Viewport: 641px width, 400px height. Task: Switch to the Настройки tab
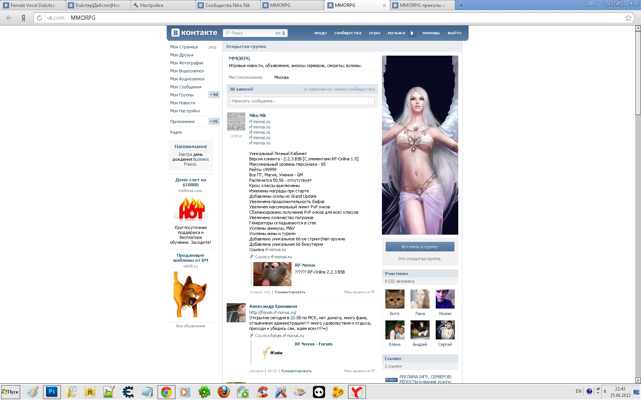click(x=163, y=5)
